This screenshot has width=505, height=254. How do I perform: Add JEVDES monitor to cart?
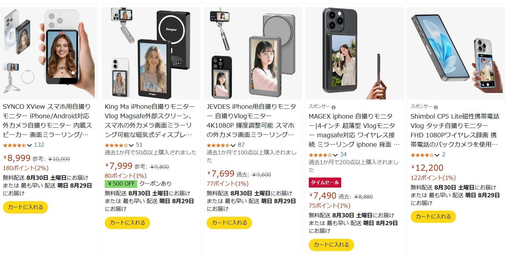coord(229,223)
